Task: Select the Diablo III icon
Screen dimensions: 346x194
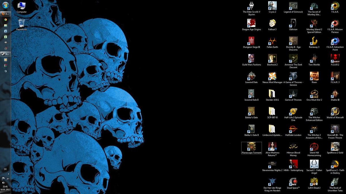Action: [x=335, y=95]
